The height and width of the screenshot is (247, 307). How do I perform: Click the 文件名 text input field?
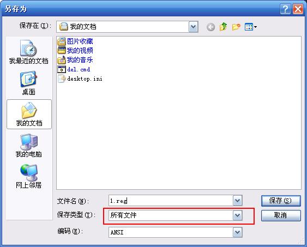(171, 201)
